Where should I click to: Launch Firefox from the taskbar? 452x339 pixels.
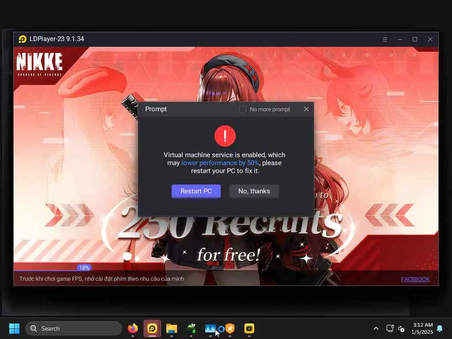[132, 328]
